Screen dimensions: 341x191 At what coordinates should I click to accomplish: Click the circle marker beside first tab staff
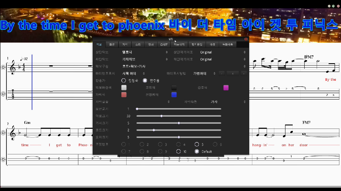pyautogui.click(x=3, y=94)
